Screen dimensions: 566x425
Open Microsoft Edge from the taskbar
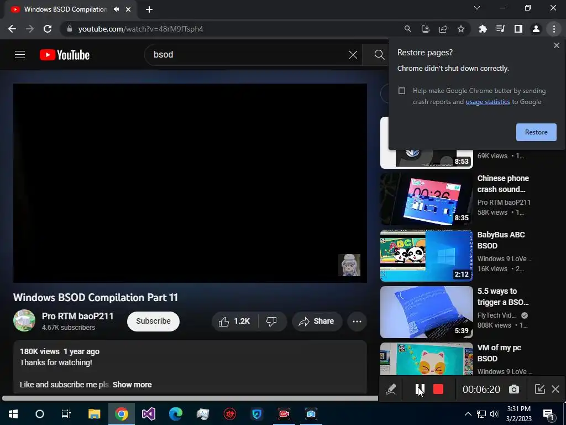175,414
